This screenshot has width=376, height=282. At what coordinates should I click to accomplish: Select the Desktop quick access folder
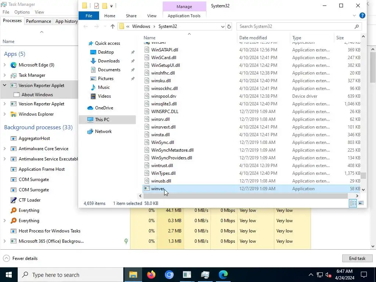(x=106, y=52)
